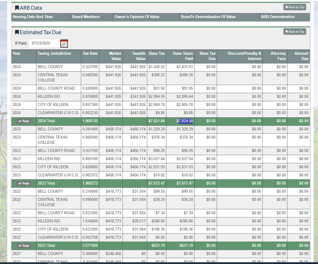The width and height of the screenshot is (318, 264).
Task: Click the Amount Due column header
Action: (301, 56)
